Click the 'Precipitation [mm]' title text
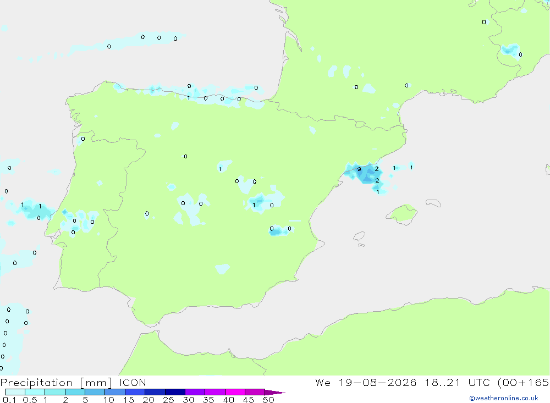Viewport: 550px width, 403px height. click(x=56, y=383)
